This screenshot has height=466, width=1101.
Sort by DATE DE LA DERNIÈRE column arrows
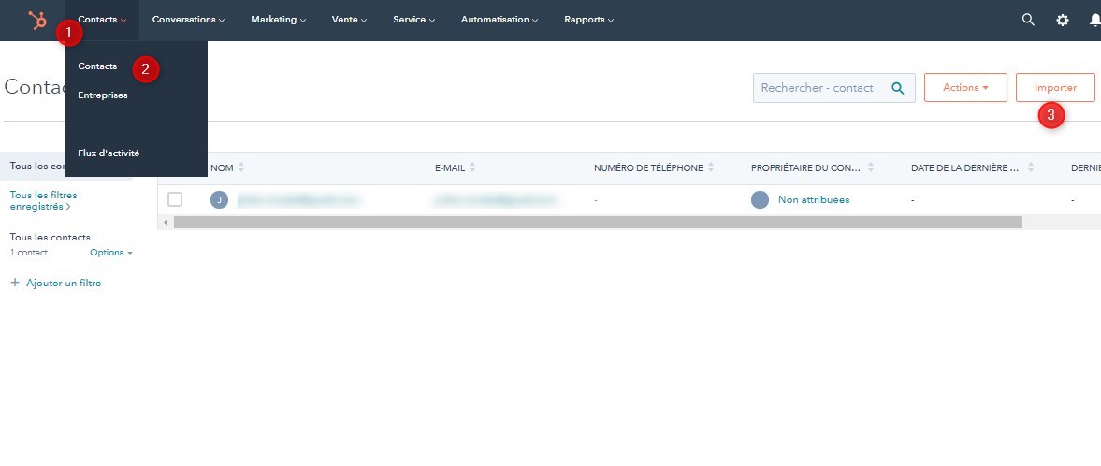coord(1031,168)
